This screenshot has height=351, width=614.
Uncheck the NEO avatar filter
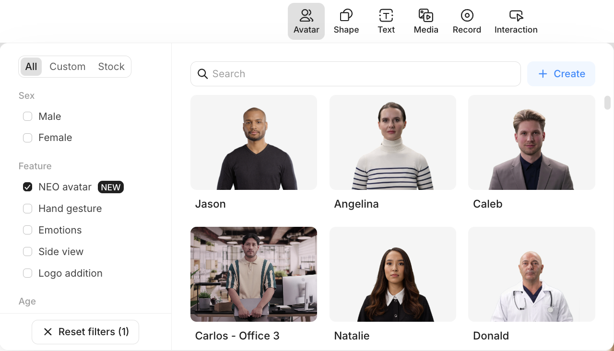[x=28, y=187]
